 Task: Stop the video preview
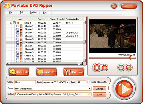104,68
